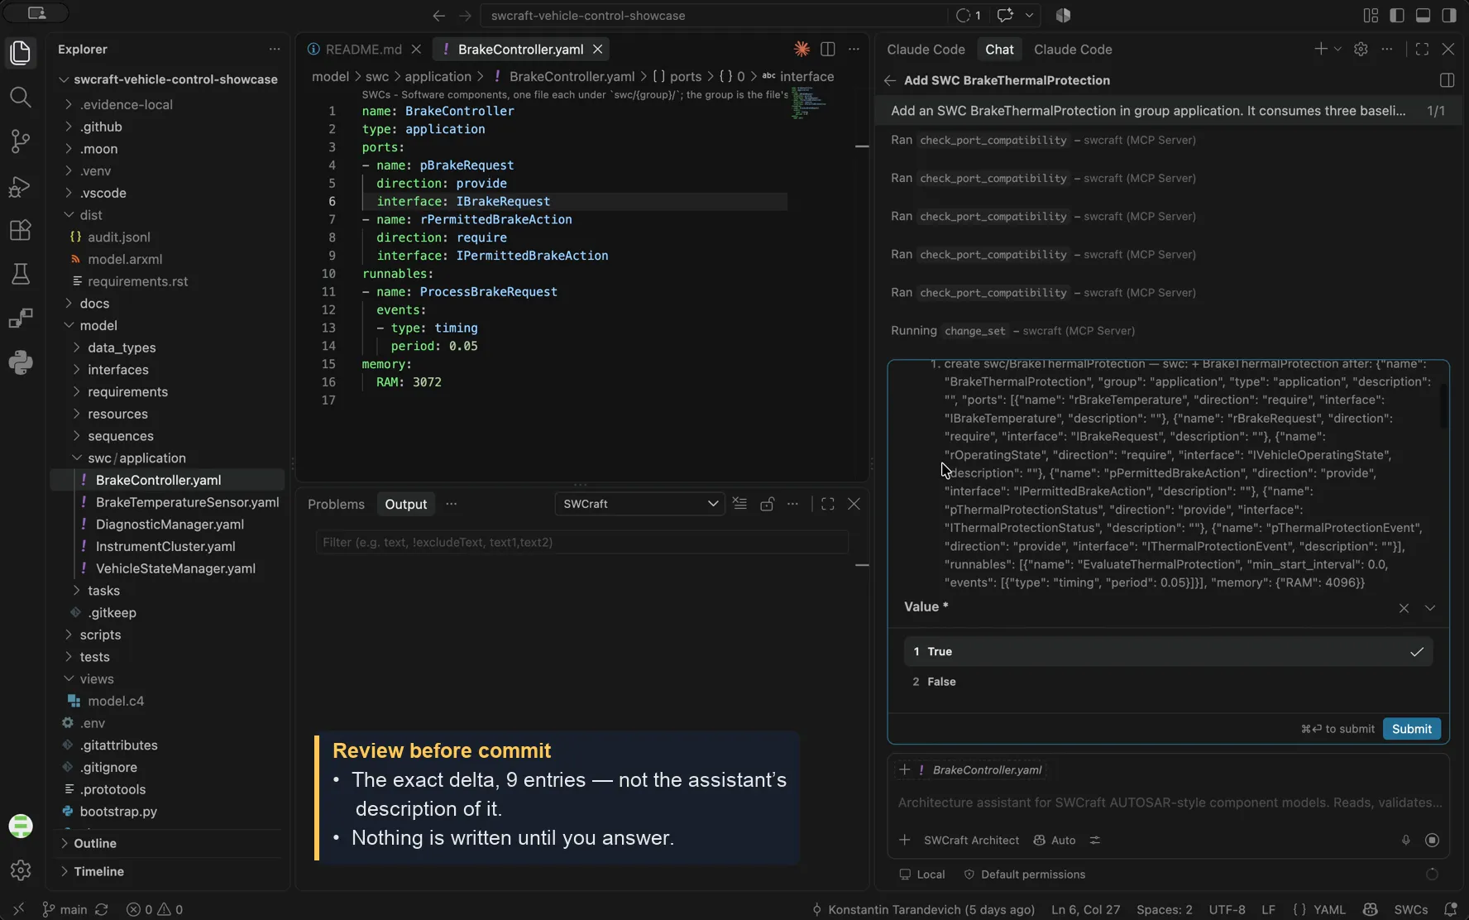Open the second Claude Code tab after Chat
Viewport: 1469px width, 920px height.
click(x=1073, y=50)
